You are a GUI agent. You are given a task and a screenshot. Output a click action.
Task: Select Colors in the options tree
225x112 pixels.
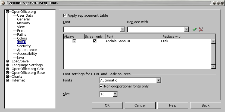pos(22,38)
